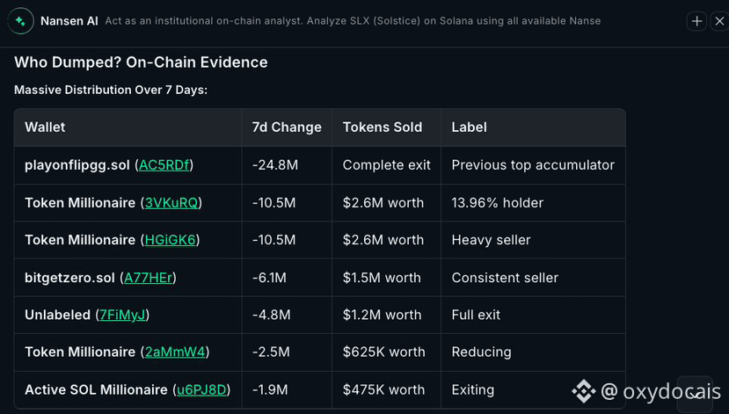Click the @ oxydocais watermark text
The image size is (729, 414).
(660, 391)
